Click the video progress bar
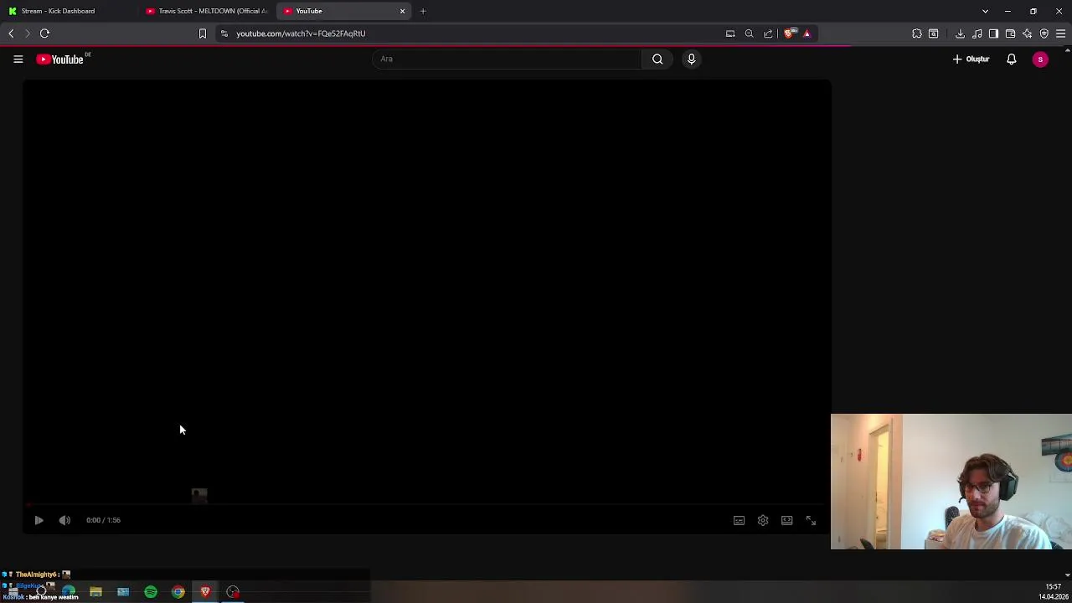 click(427, 505)
